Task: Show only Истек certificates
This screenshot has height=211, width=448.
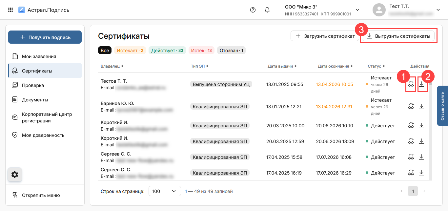Action: pos(201,51)
